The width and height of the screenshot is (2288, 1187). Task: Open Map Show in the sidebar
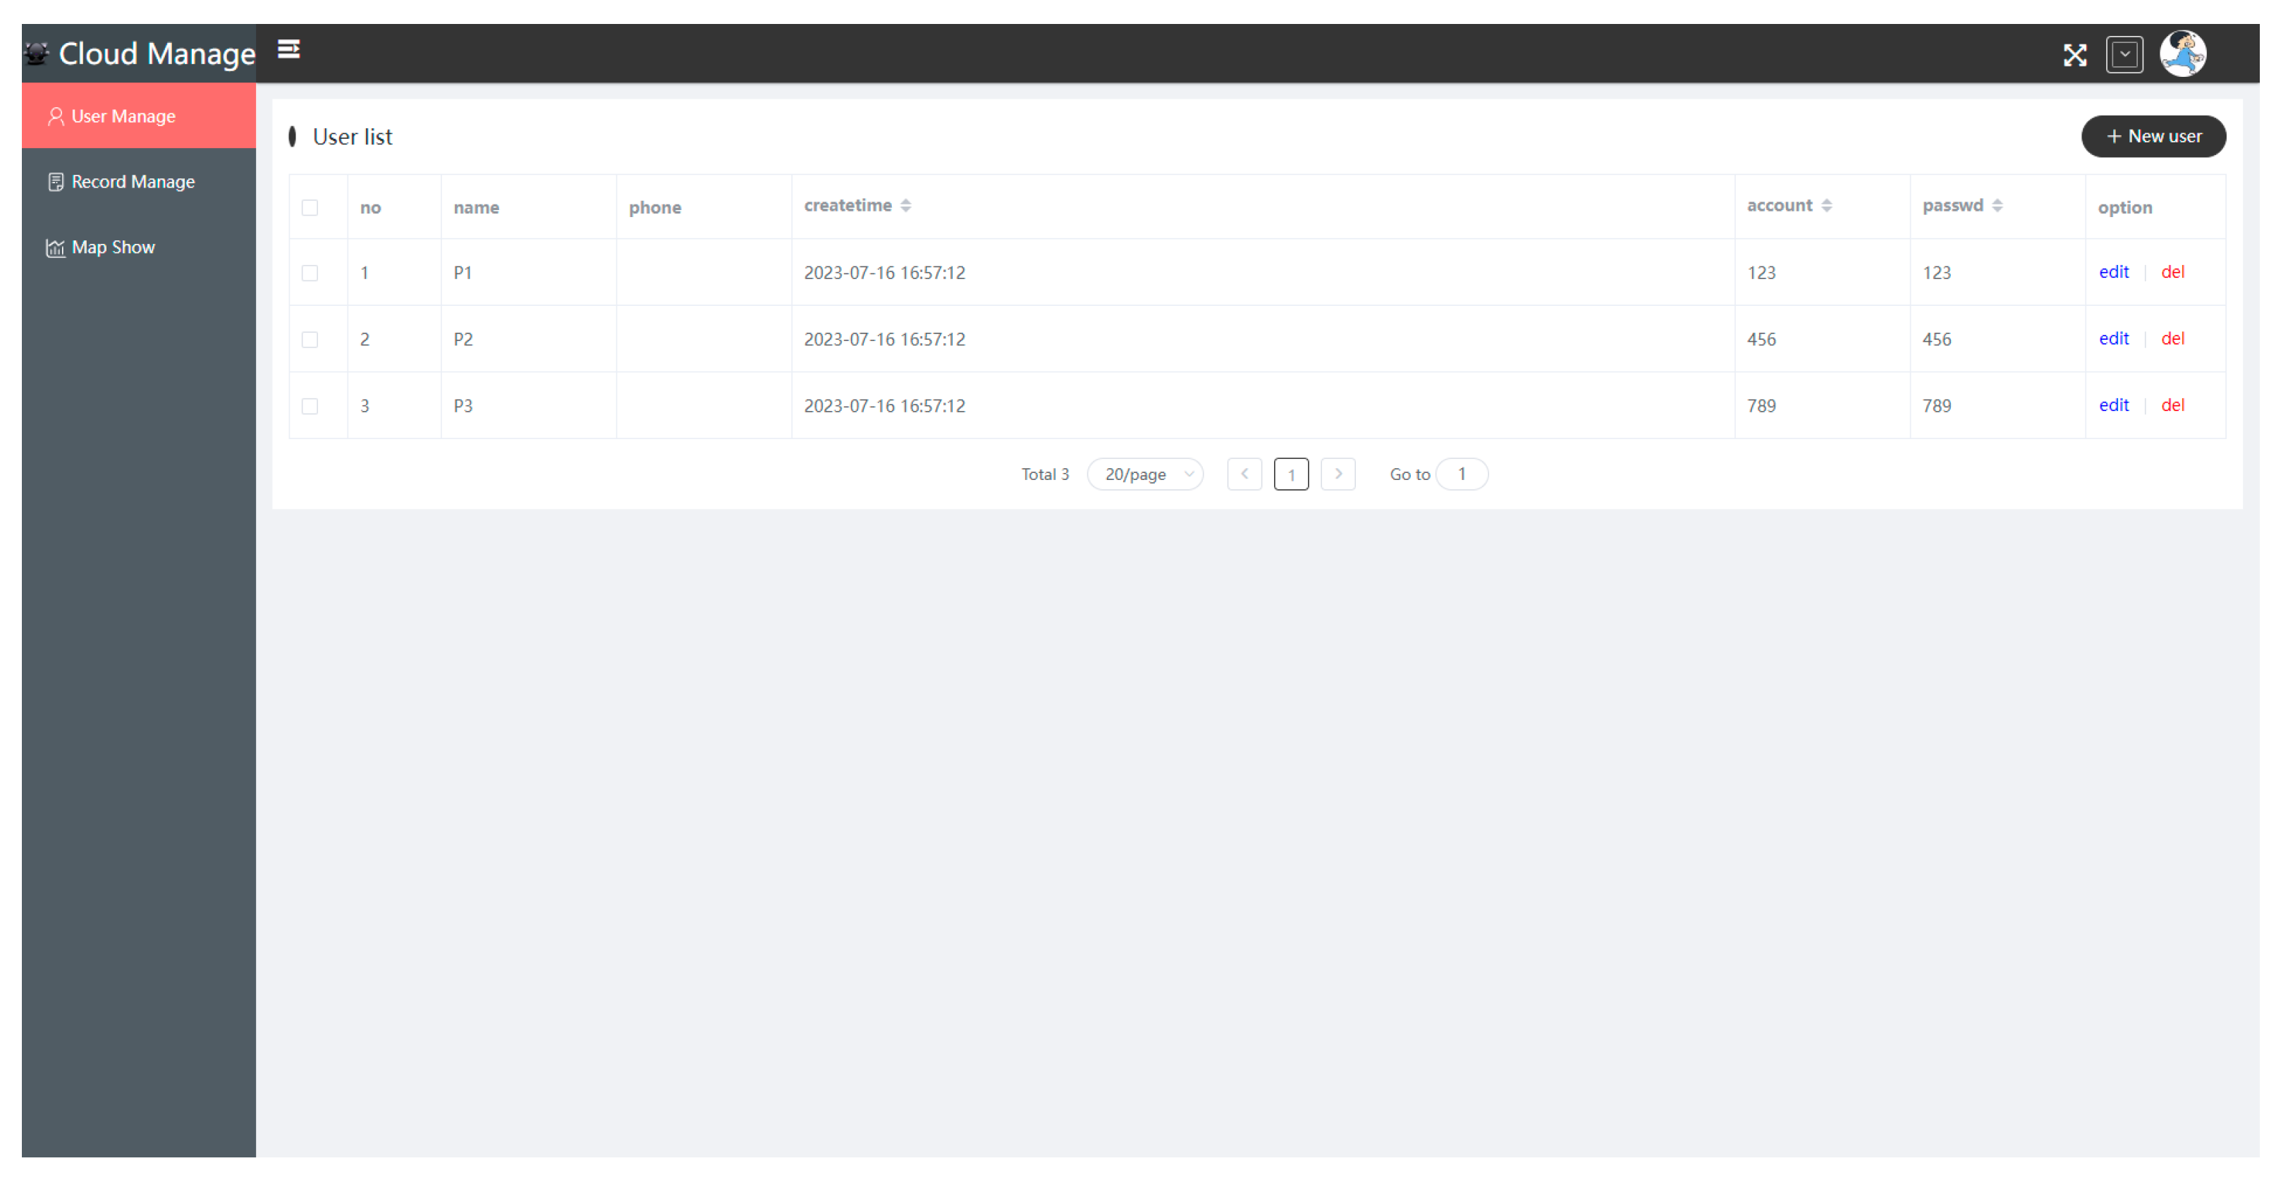click(113, 247)
